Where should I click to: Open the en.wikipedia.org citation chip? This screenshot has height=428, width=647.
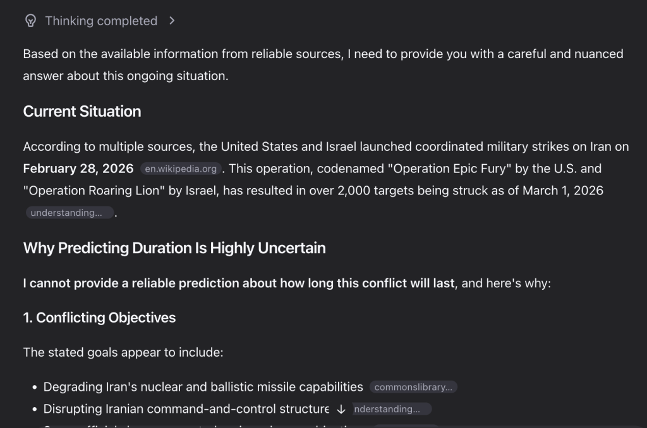click(181, 169)
